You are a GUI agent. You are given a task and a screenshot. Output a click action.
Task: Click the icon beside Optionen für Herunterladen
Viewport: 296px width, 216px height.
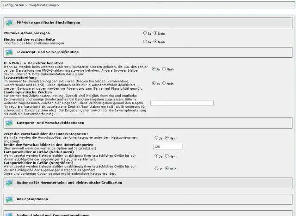[9, 183]
